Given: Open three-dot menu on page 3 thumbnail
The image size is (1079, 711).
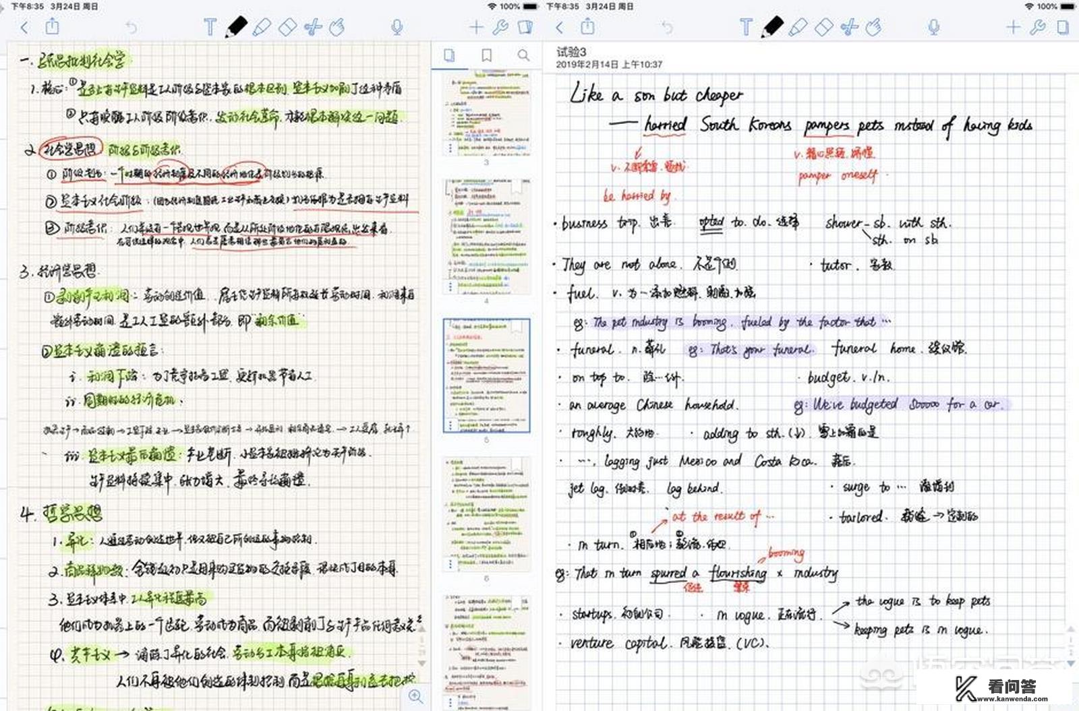Looking at the screenshot, I should [x=450, y=148].
